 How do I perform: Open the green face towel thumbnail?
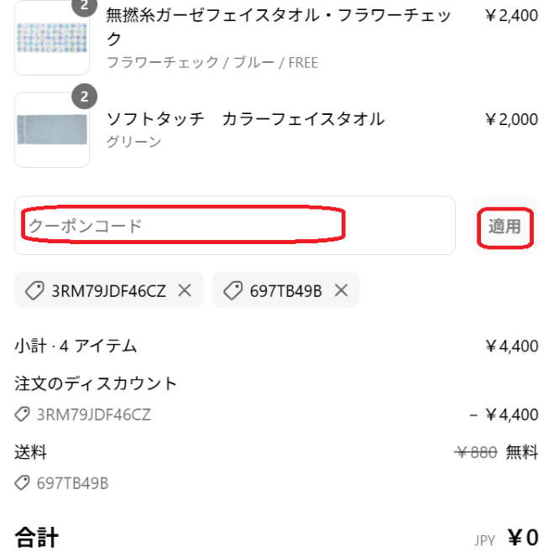(52, 130)
